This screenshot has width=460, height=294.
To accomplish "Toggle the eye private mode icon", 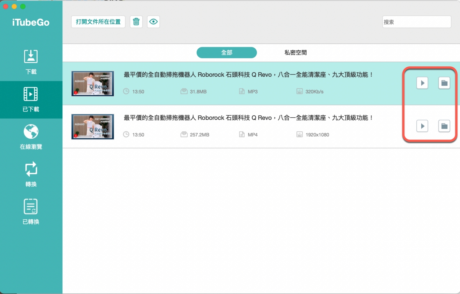I will 153,22.
